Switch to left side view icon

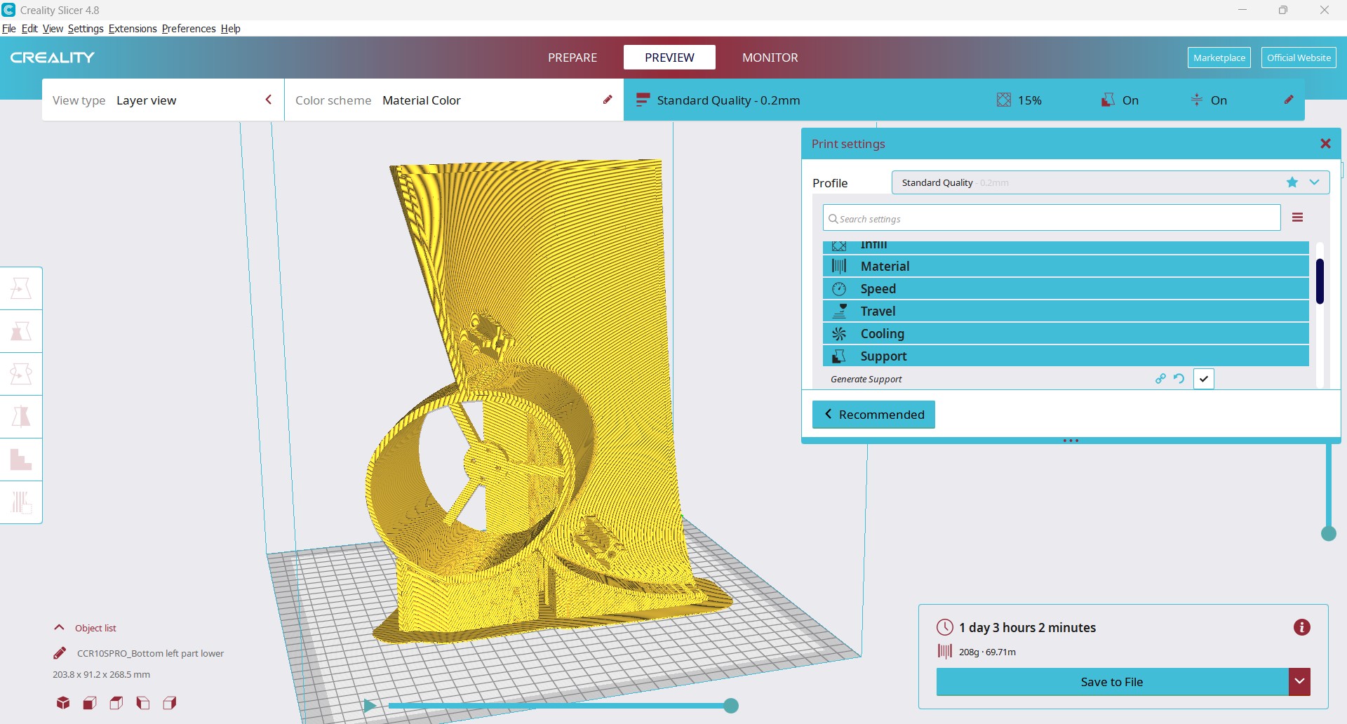click(143, 703)
